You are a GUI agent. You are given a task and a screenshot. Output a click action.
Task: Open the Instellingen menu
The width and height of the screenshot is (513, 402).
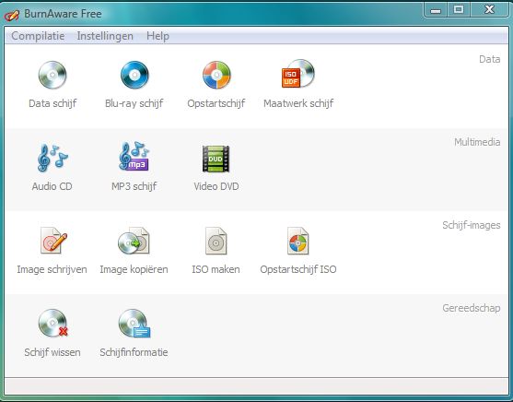(x=105, y=36)
